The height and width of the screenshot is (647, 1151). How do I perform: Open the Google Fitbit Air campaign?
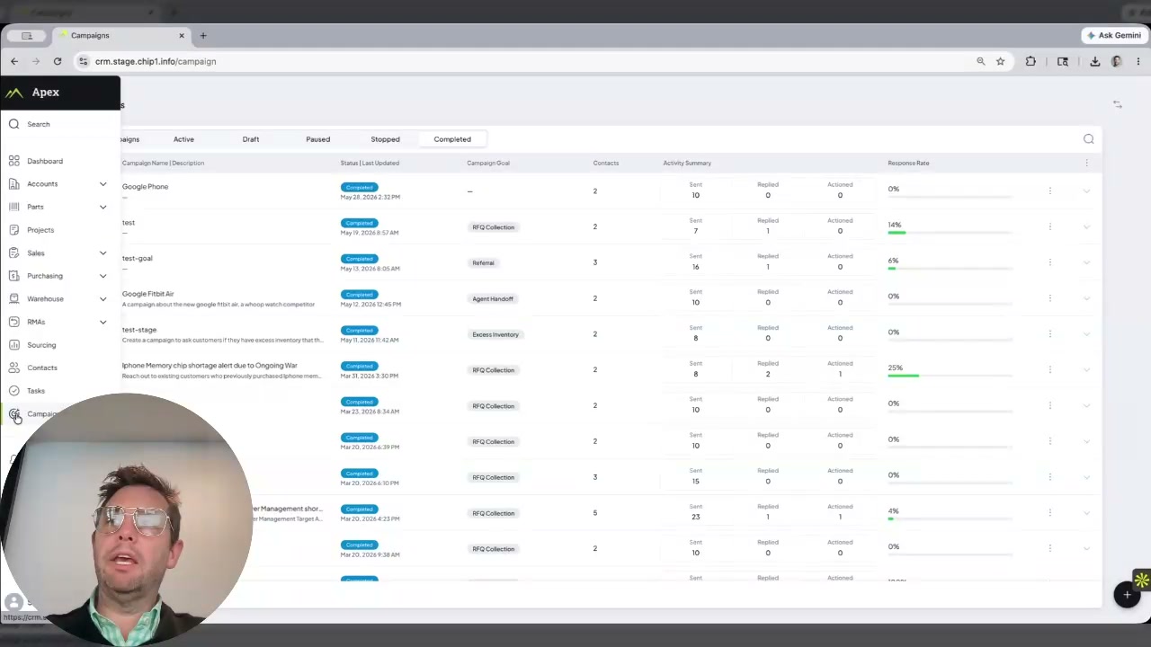(148, 294)
